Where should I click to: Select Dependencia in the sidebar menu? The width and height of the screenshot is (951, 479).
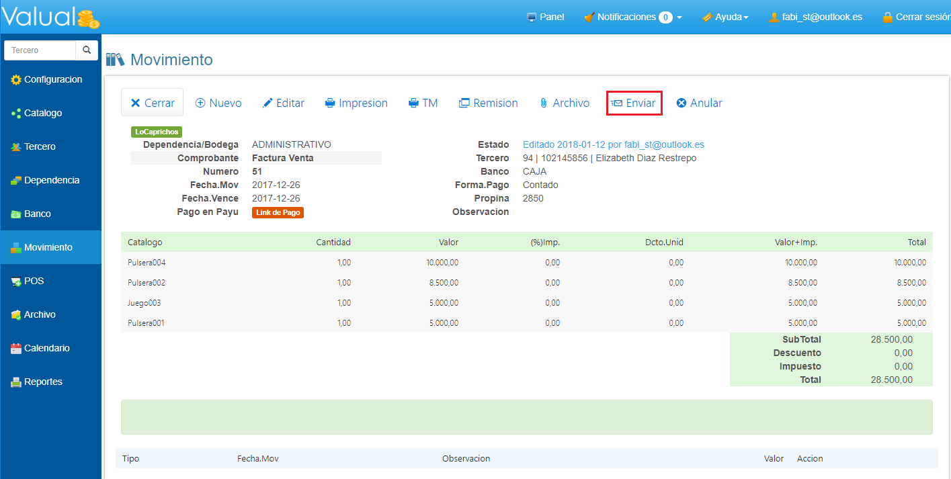[51, 180]
